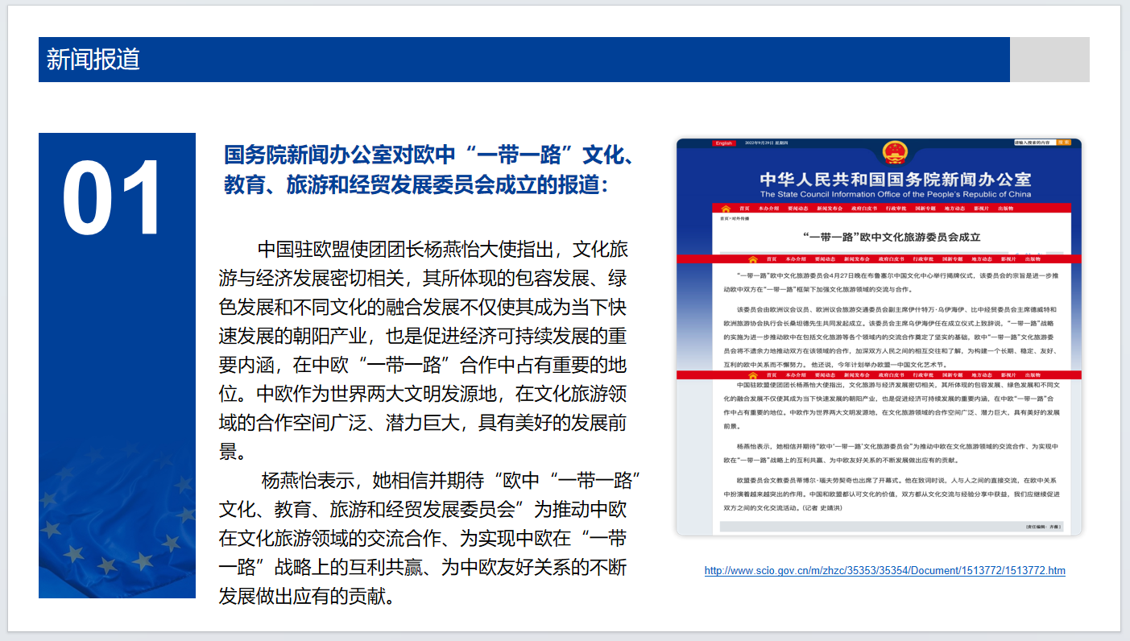Screen dimensions: 1130x641
Task: Click the webpage search input field
Action: [x=1033, y=143]
